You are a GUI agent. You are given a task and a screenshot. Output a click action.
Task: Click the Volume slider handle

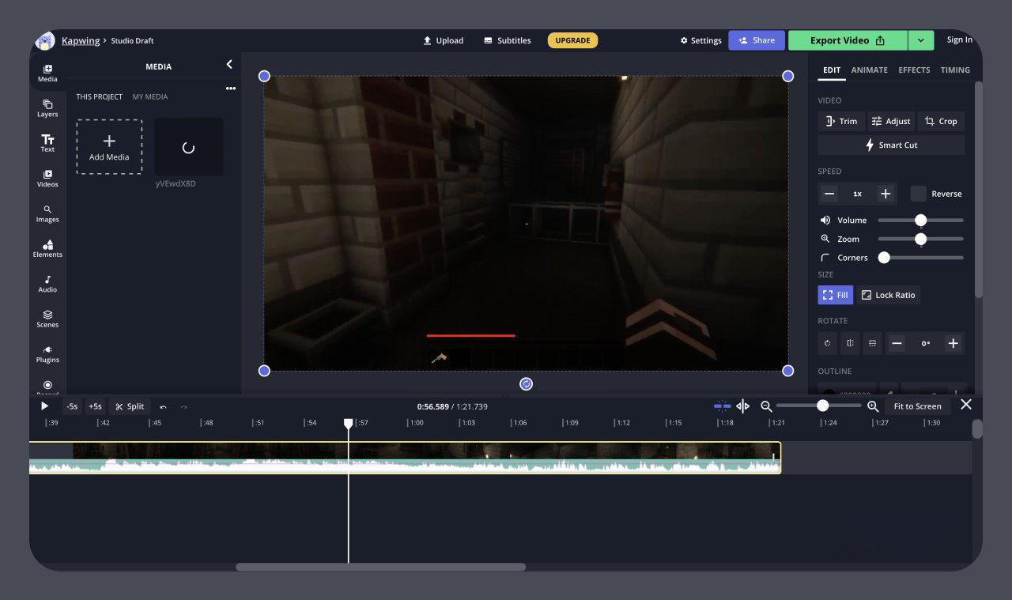[x=920, y=221]
